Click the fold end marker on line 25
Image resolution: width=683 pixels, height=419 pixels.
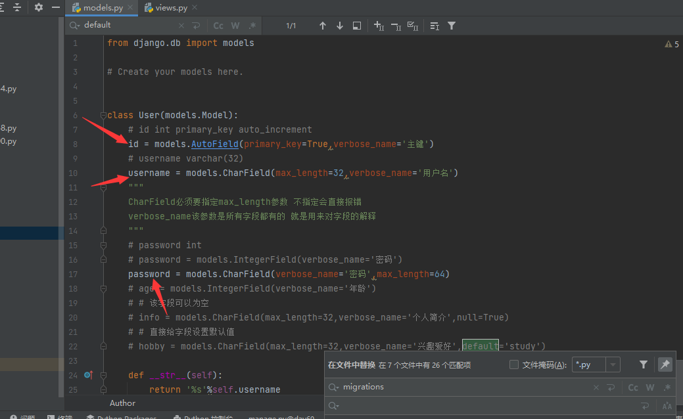(103, 389)
